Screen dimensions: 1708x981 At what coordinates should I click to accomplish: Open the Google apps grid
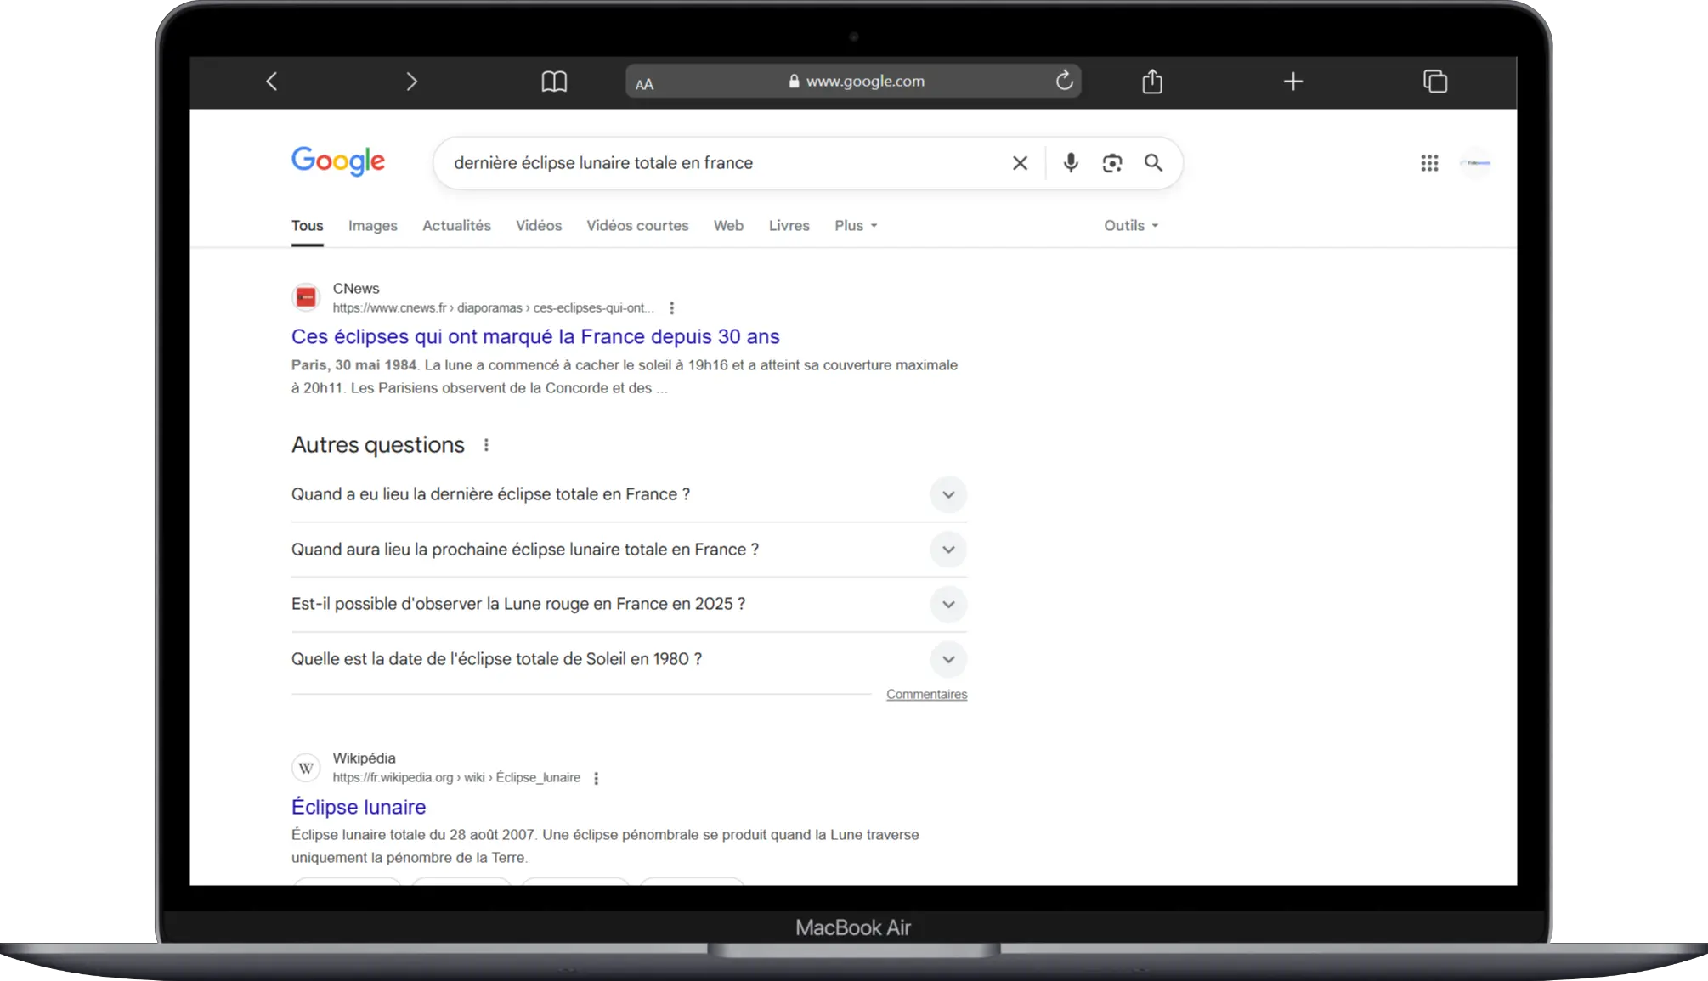(x=1429, y=163)
